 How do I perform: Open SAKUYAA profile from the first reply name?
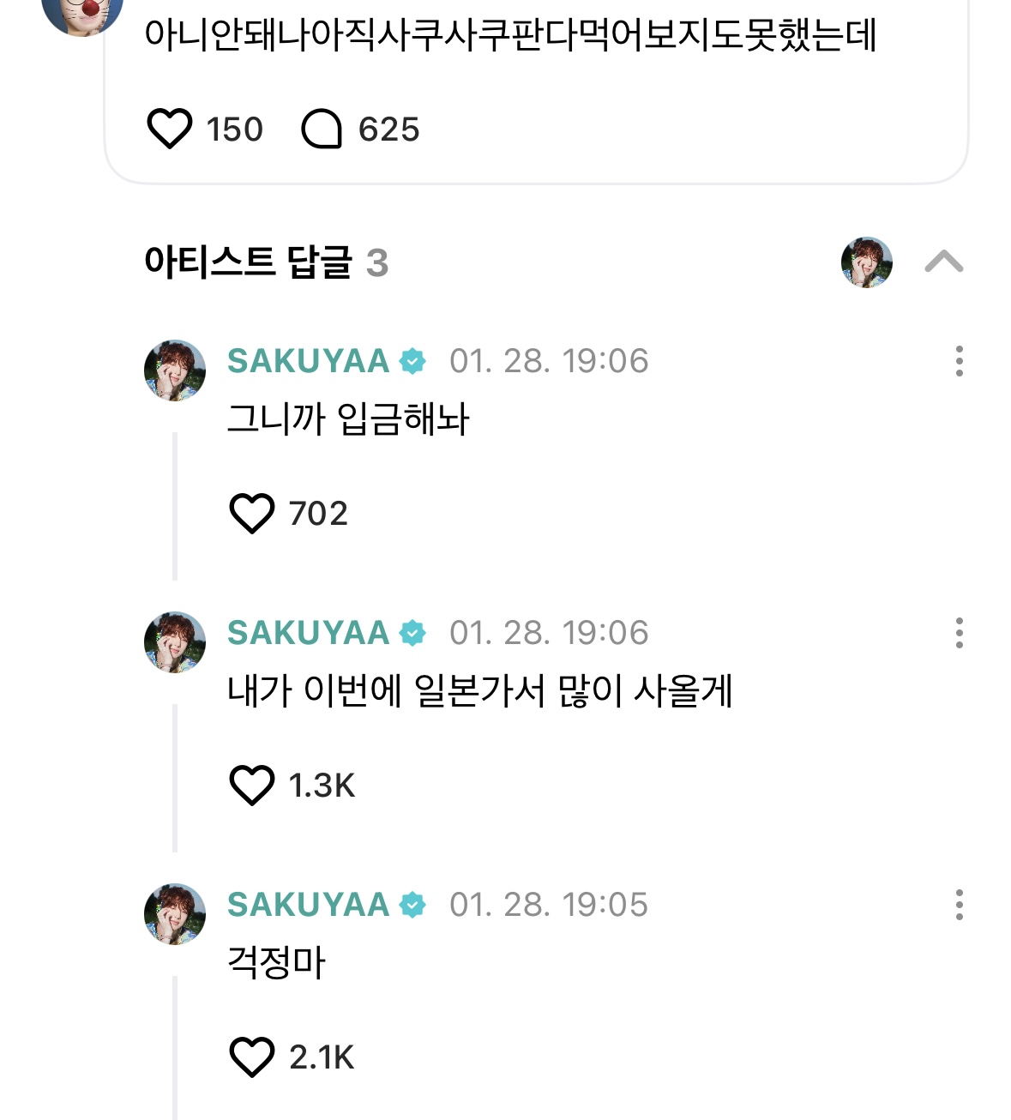click(x=308, y=361)
